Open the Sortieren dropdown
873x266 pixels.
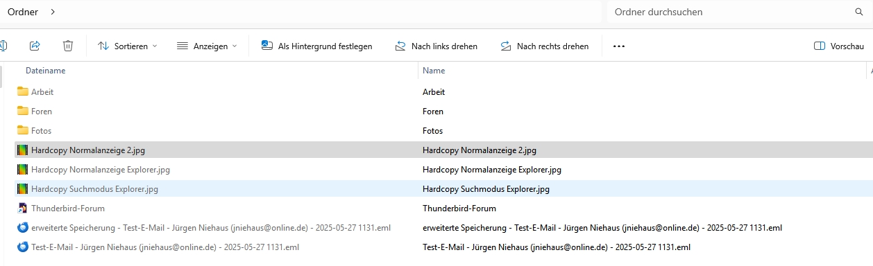128,46
